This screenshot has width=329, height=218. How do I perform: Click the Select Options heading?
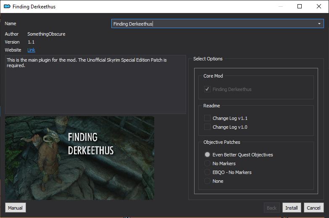point(208,59)
